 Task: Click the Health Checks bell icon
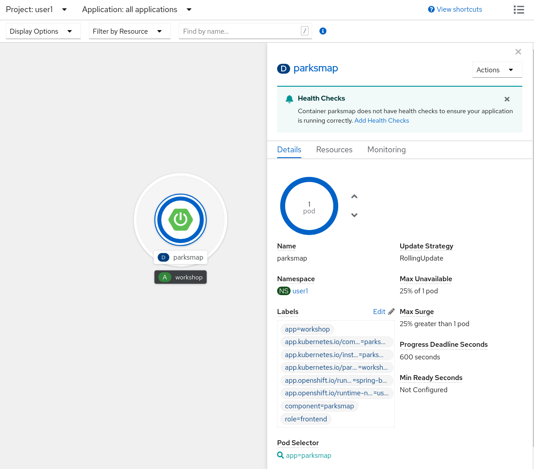click(289, 99)
